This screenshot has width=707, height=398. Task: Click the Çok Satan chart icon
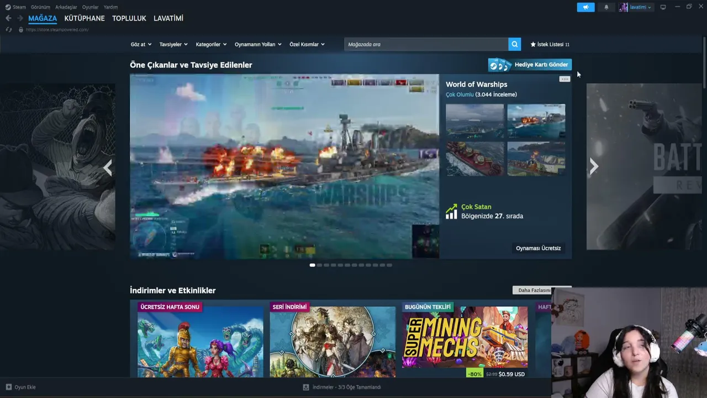pos(451,211)
